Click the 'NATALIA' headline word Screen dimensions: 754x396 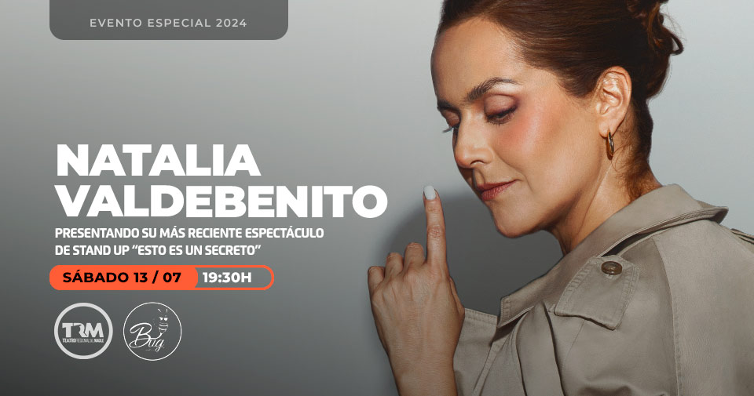(158, 160)
